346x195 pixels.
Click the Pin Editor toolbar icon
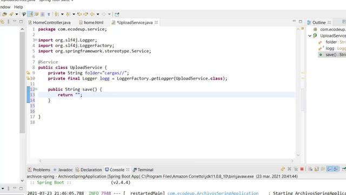[117, 15]
